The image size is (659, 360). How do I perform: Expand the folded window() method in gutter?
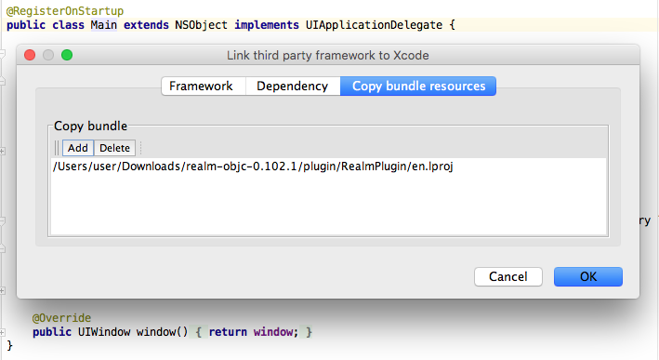[2, 332]
